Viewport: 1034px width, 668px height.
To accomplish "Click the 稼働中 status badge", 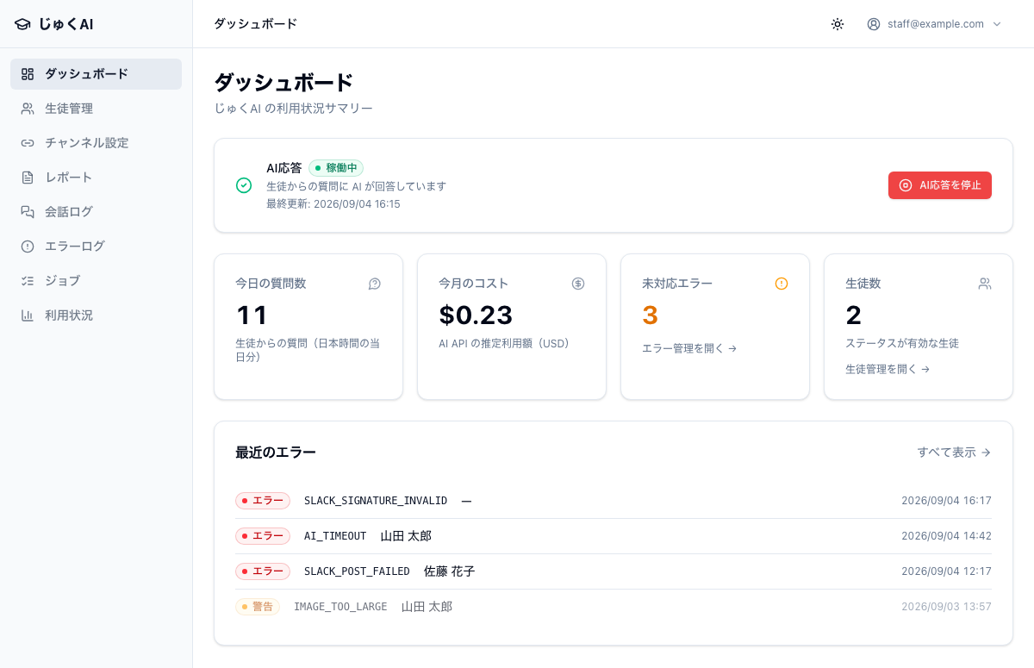I will (x=336, y=168).
